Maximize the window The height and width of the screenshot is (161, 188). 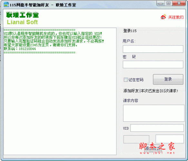click(x=168, y=3)
